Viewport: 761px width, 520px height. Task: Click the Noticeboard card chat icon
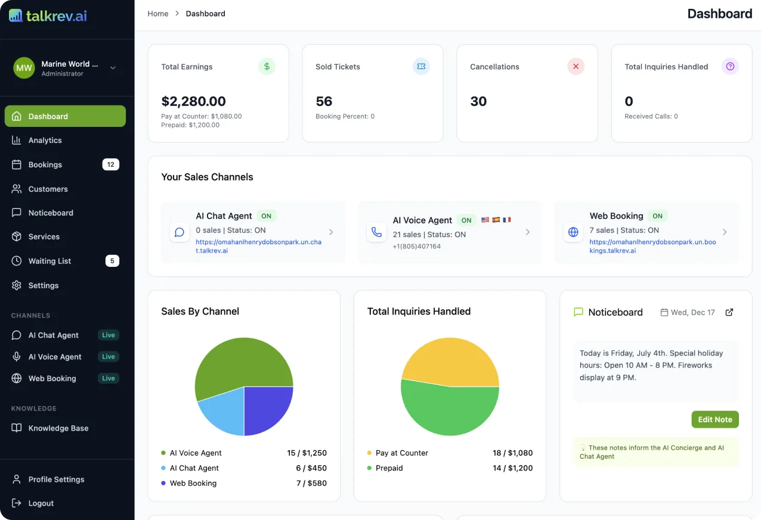578,312
